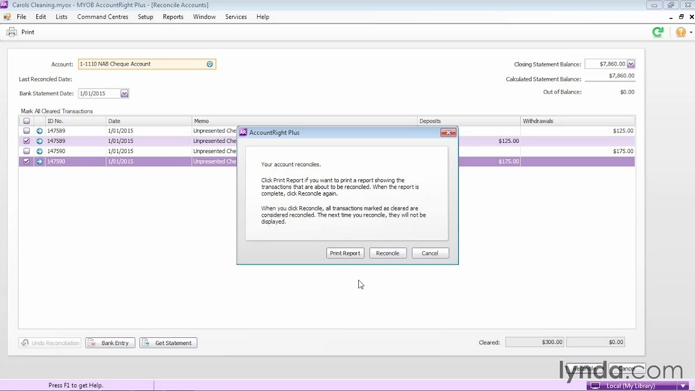Click the monitor icon in the status bar
Image resolution: width=695 pixels, height=391 pixels.
point(596,386)
